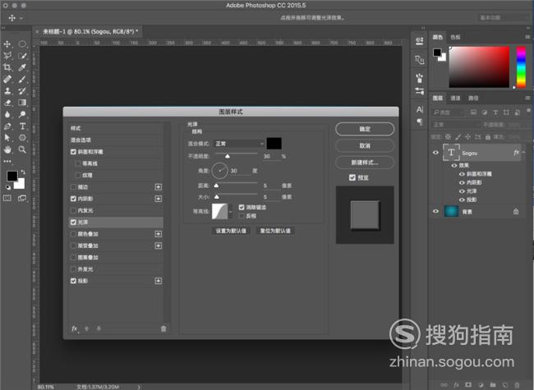Viewport: 534px width, 390px height.
Task: Open the Edit Toolbar three-dots button
Action: point(7,161)
